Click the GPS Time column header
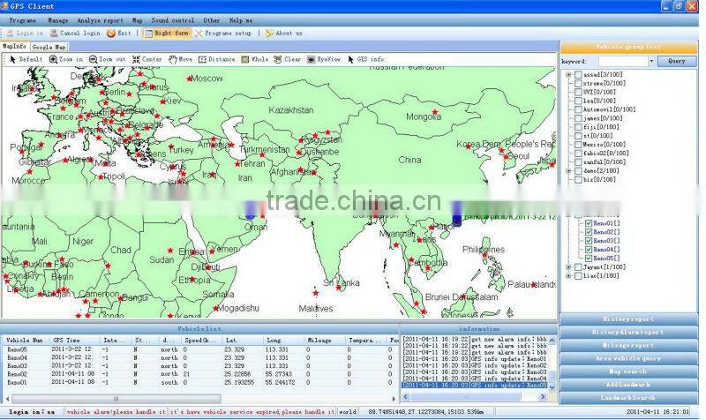This screenshot has height=420, width=706. tap(67, 341)
